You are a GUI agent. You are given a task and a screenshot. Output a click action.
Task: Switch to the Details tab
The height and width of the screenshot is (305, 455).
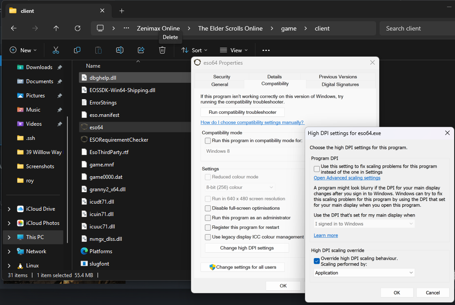274,77
